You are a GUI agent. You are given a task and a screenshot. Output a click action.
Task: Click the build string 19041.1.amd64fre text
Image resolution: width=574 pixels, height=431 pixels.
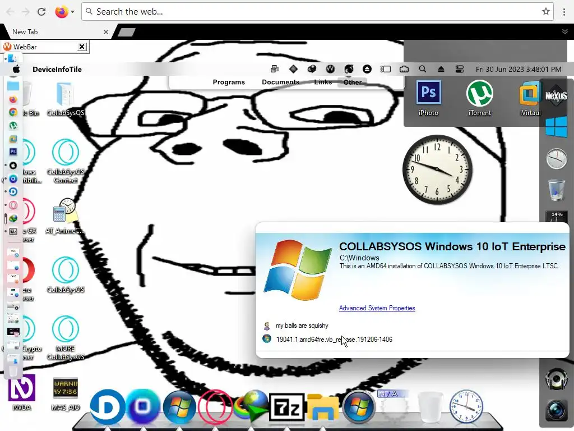tap(334, 340)
